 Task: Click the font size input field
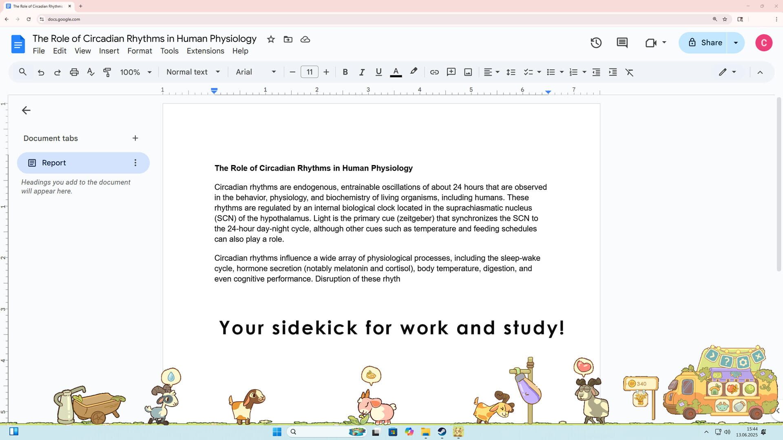tap(310, 72)
